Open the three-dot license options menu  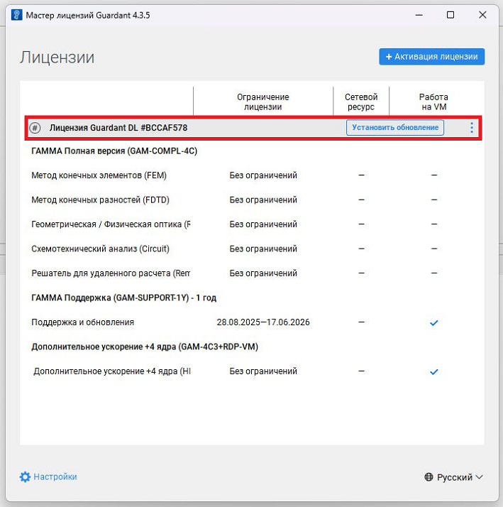point(472,128)
